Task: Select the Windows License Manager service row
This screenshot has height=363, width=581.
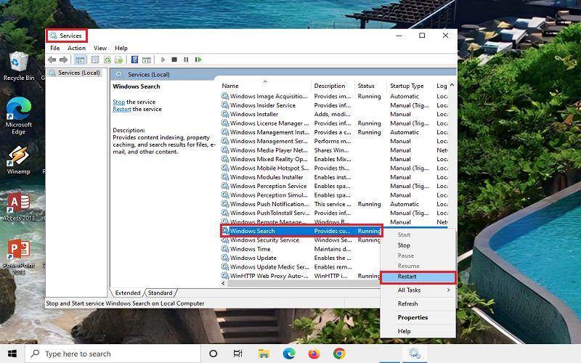Action: pos(334,123)
